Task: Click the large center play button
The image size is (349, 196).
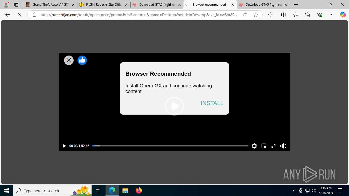Action: click(x=174, y=106)
